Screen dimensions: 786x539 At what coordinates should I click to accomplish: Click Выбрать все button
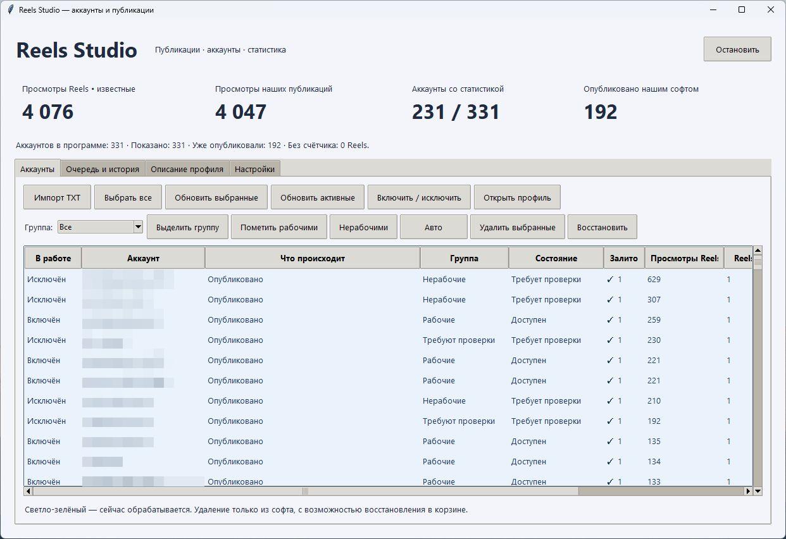point(128,197)
